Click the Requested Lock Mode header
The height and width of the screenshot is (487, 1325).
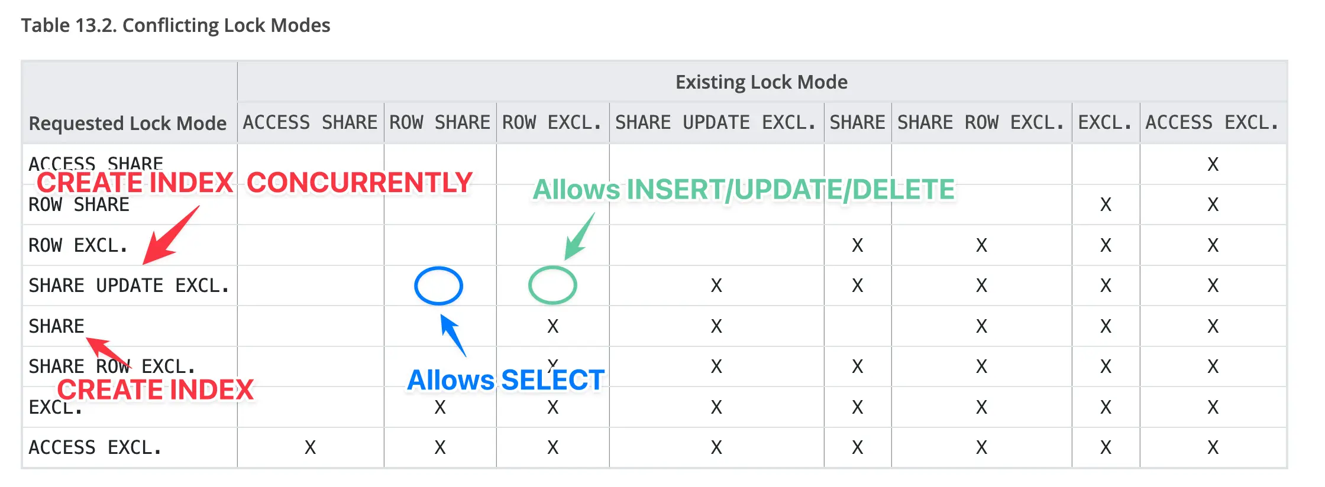(128, 123)
